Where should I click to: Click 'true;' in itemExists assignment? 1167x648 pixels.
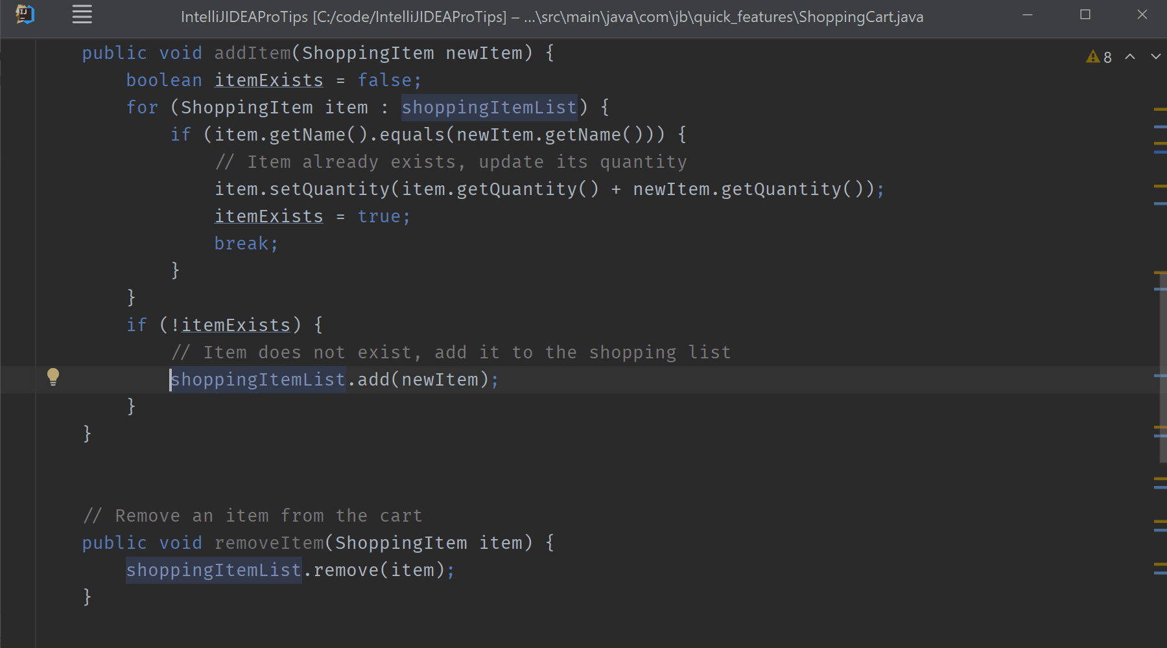(384, 216)
